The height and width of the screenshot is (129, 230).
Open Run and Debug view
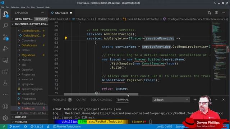pos(5,49)
